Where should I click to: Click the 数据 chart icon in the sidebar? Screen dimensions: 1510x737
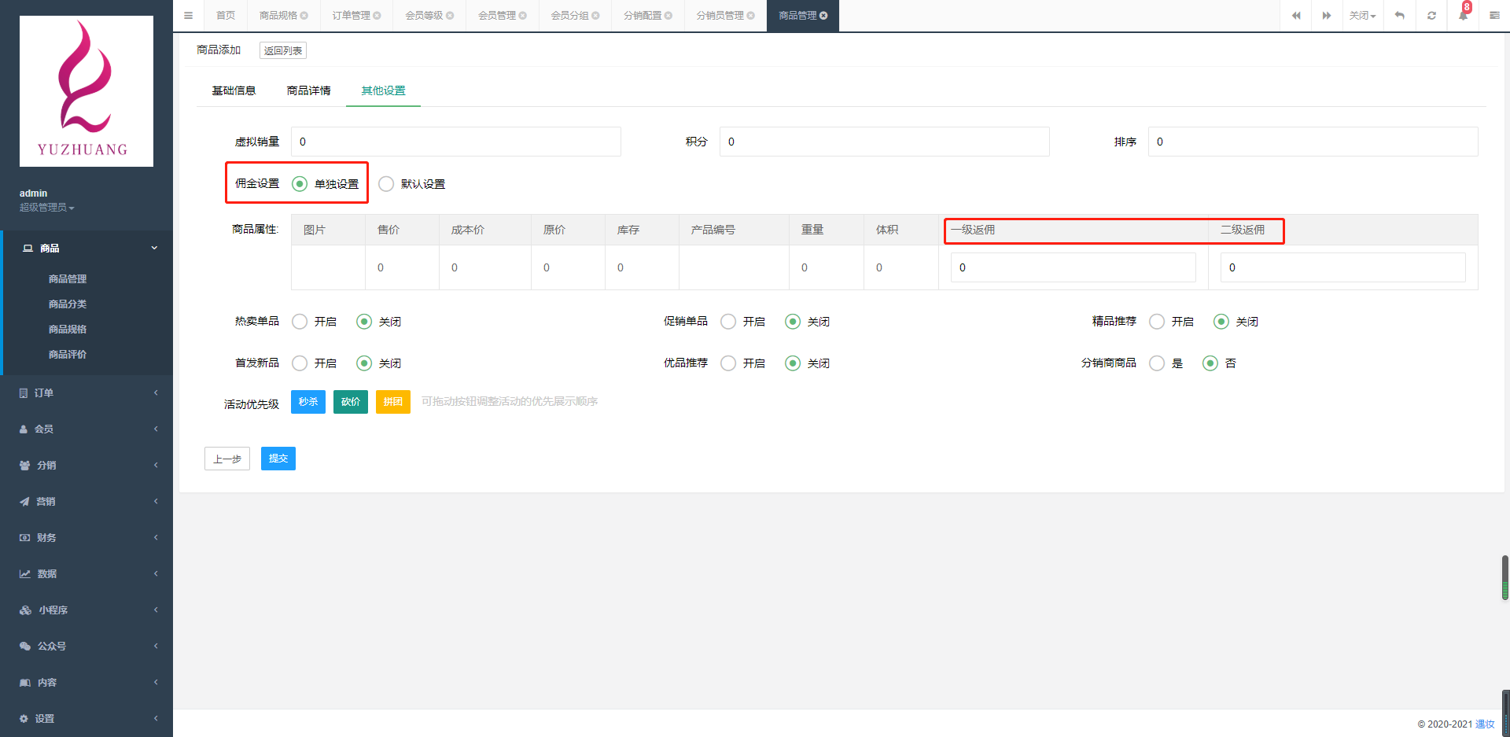[x=25, y=573]
